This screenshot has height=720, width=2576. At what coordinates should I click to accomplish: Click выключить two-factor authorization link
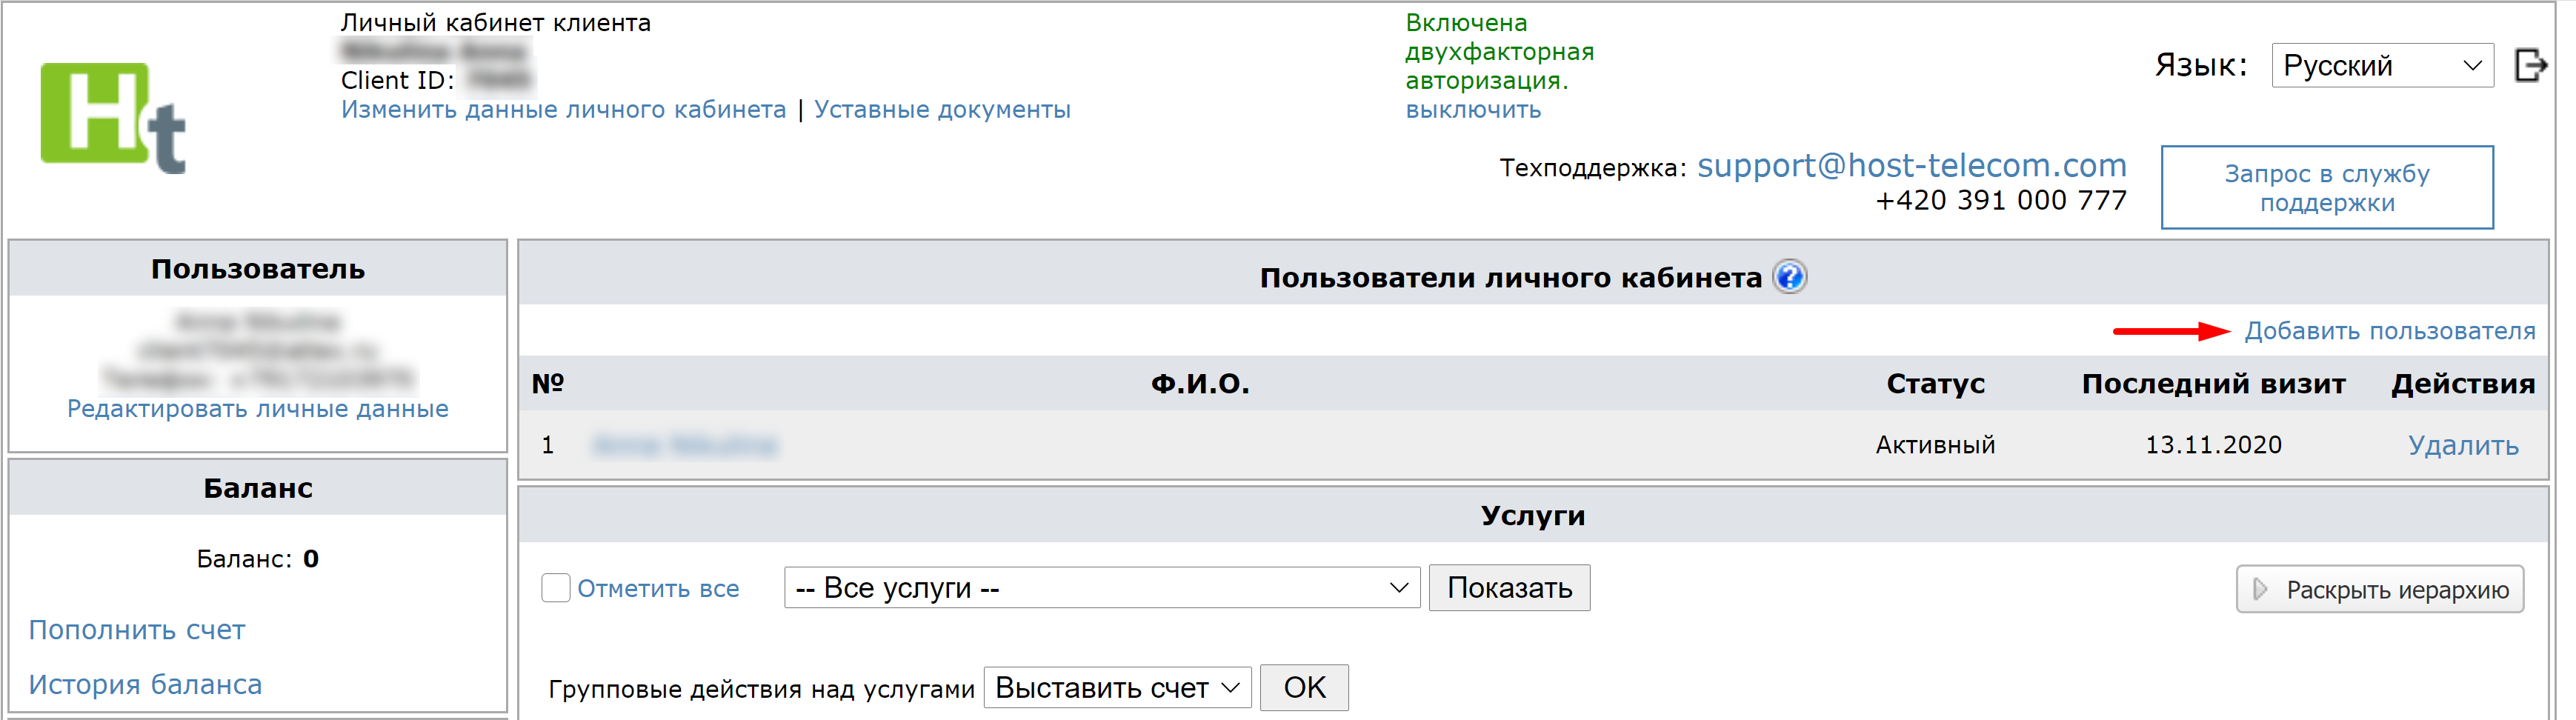[x=1473, y=110]
